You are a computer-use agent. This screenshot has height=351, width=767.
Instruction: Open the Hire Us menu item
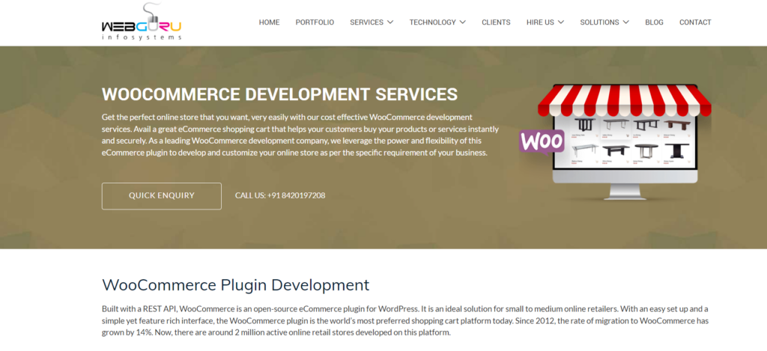[540, 22]
